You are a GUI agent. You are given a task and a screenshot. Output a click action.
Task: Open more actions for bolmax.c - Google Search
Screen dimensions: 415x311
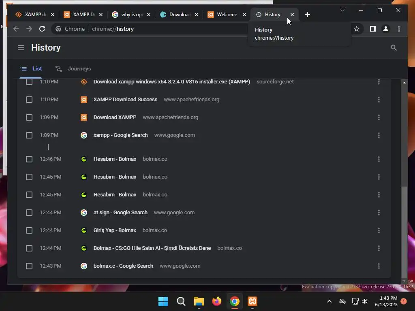(379, 266)
